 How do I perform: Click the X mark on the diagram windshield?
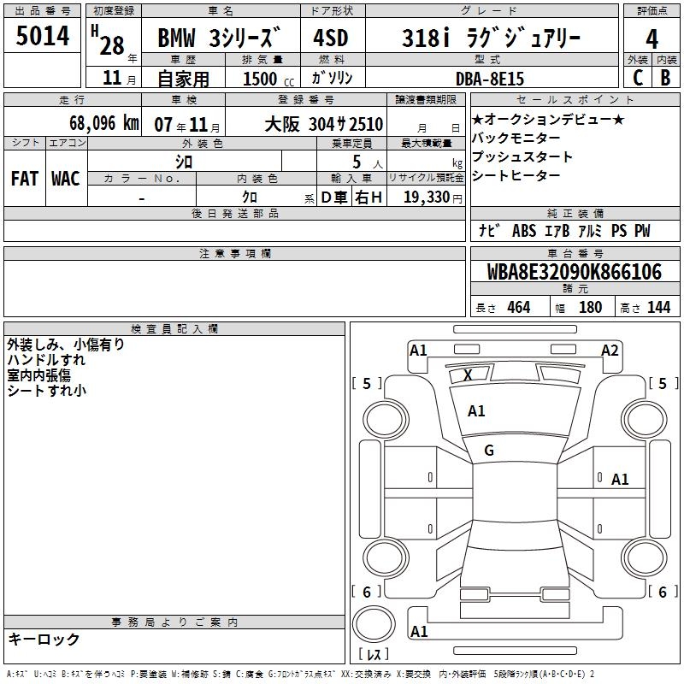[468, 374]
